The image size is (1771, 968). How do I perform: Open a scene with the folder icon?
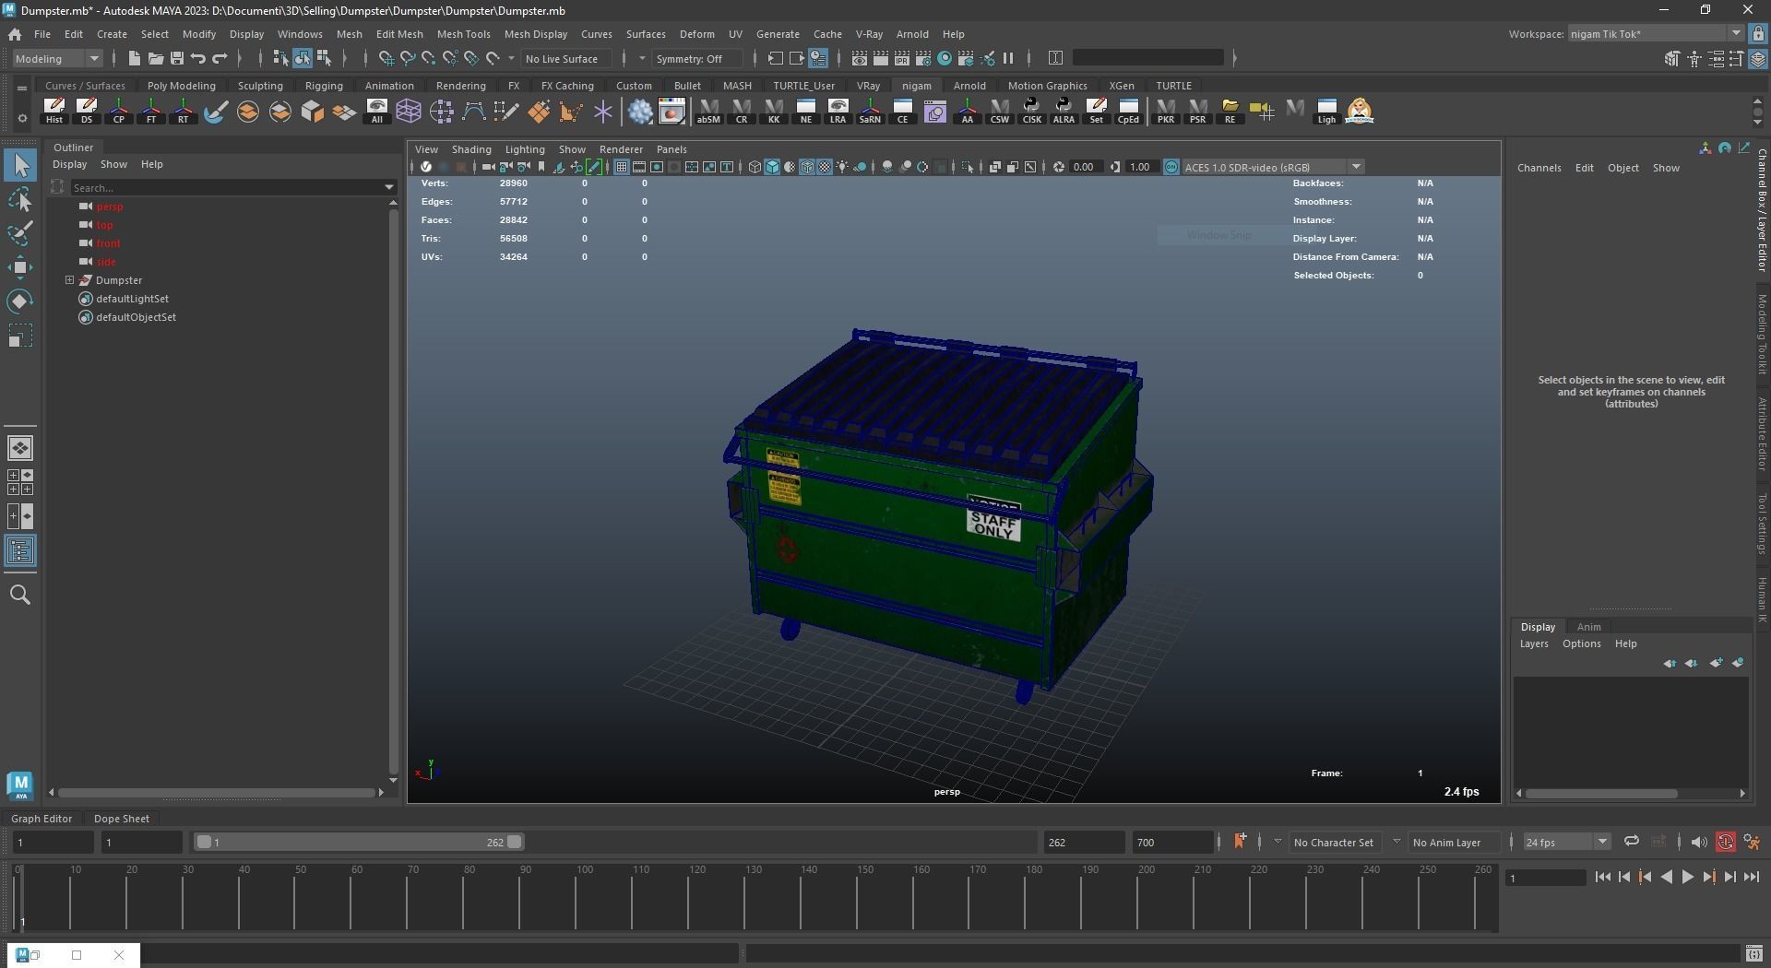click(x=155, y=58)
